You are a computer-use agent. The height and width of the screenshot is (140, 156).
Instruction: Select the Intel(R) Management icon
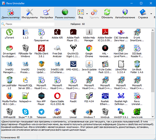pyautogui.click(x=9, y=64)
